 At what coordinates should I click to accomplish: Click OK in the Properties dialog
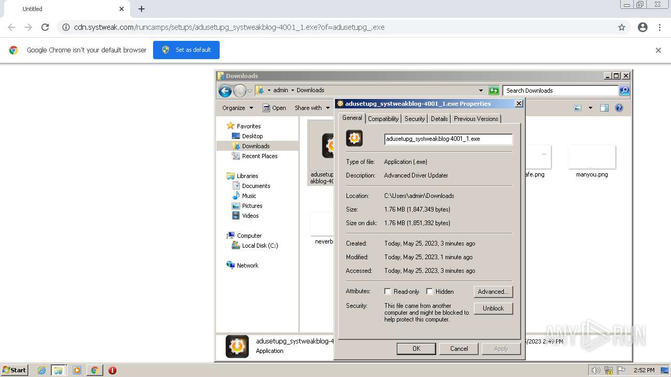point(416,349)
